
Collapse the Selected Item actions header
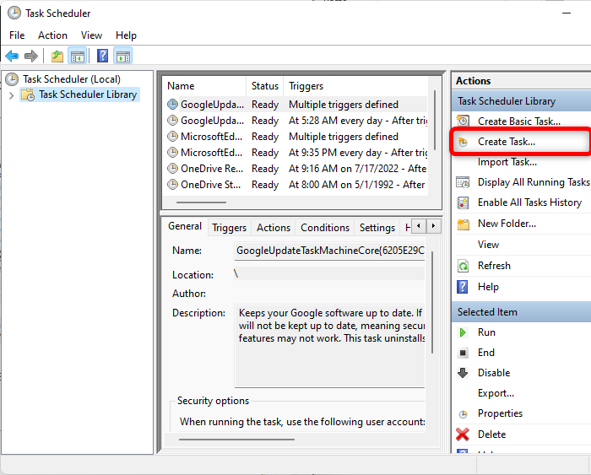[522, 312]
